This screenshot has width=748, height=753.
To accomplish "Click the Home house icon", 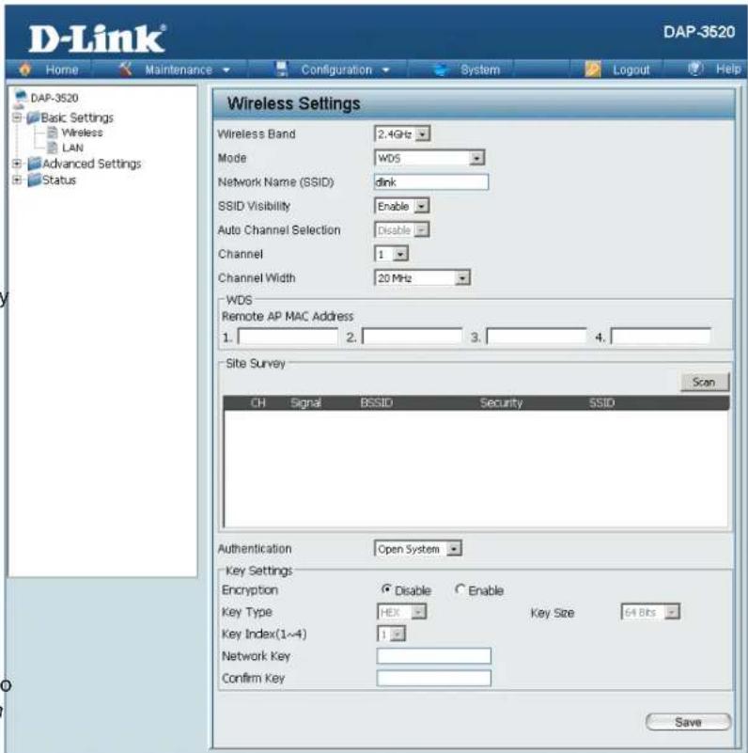I will (24, 70).
